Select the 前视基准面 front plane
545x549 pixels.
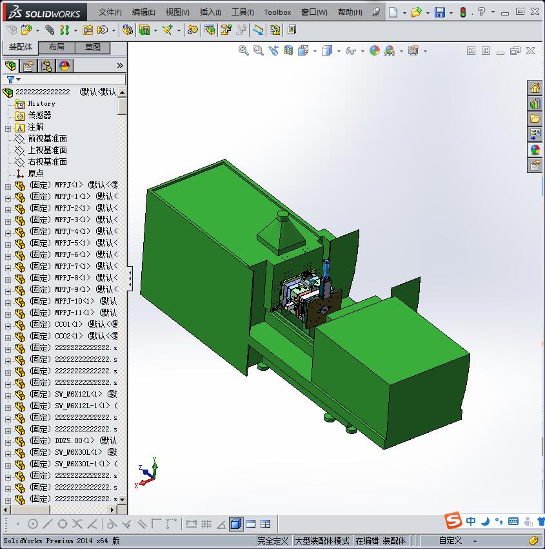(x=48, y=139)
